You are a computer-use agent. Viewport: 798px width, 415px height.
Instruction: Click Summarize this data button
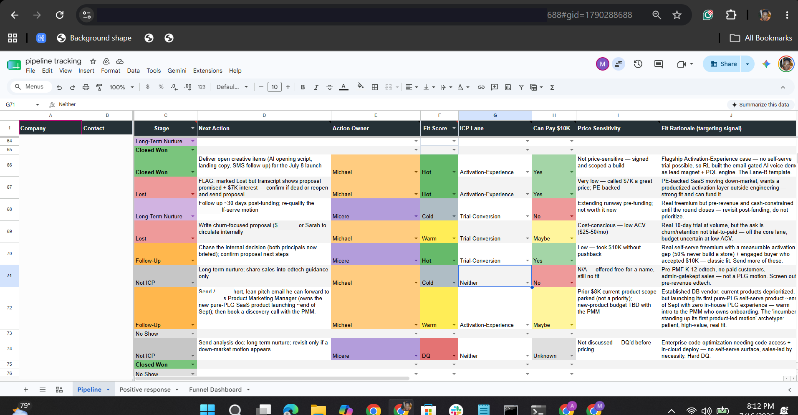point(760,104)
